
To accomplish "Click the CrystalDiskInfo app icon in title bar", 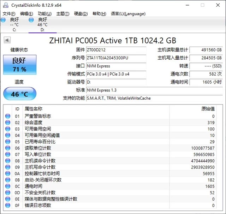I will click(x=5, y=5).
